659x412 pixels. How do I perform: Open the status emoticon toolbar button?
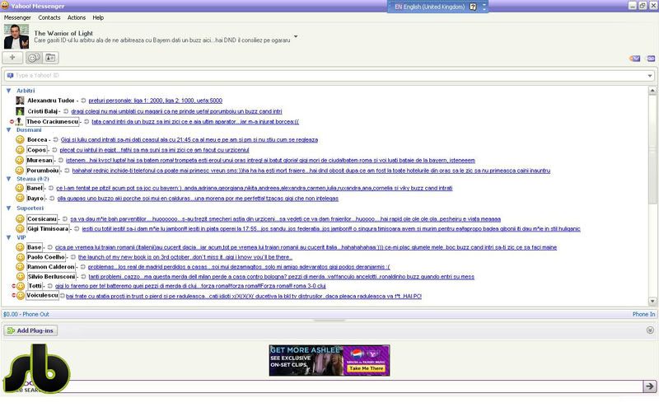[x=34, y=58]
